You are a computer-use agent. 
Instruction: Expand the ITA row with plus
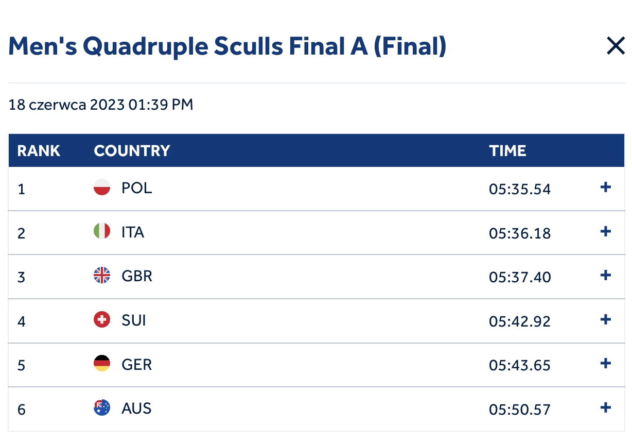click(606, 232)
